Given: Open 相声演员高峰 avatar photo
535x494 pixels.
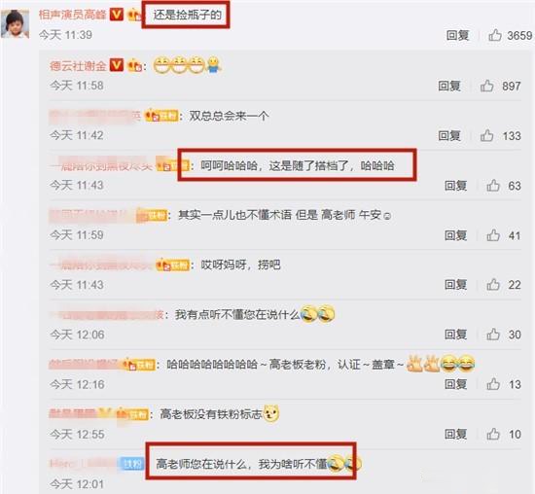Looking at the screenshot, I should coord(15,23).
